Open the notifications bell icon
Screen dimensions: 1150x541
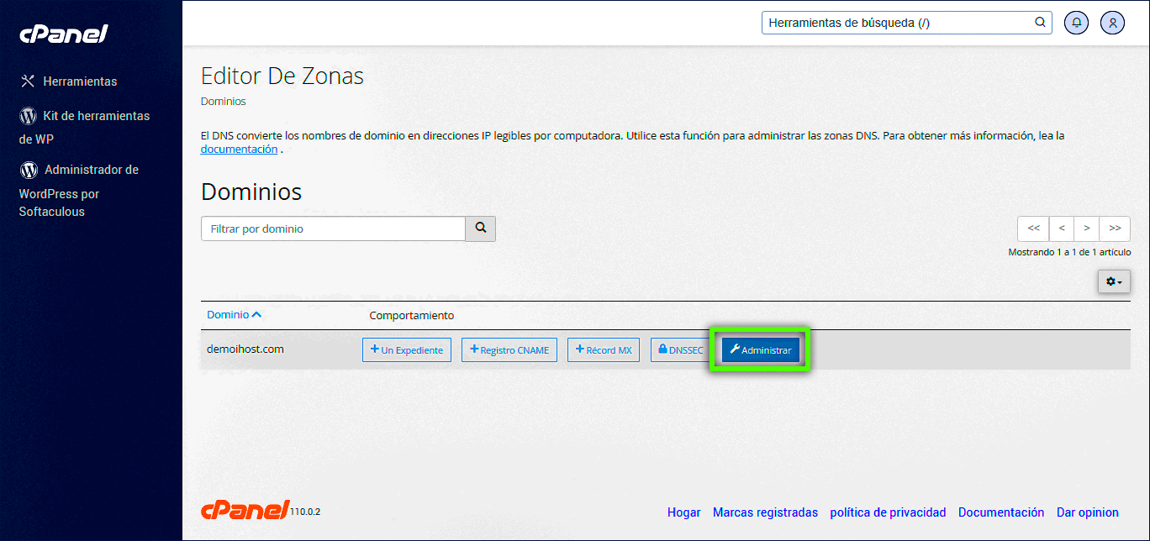coord(1076,23)
